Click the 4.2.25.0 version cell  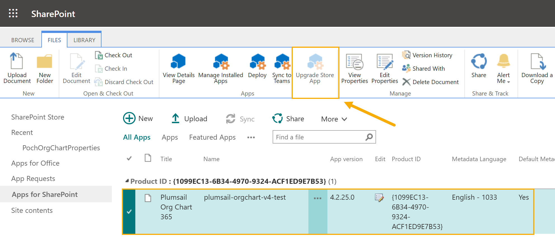click(342, 197)
